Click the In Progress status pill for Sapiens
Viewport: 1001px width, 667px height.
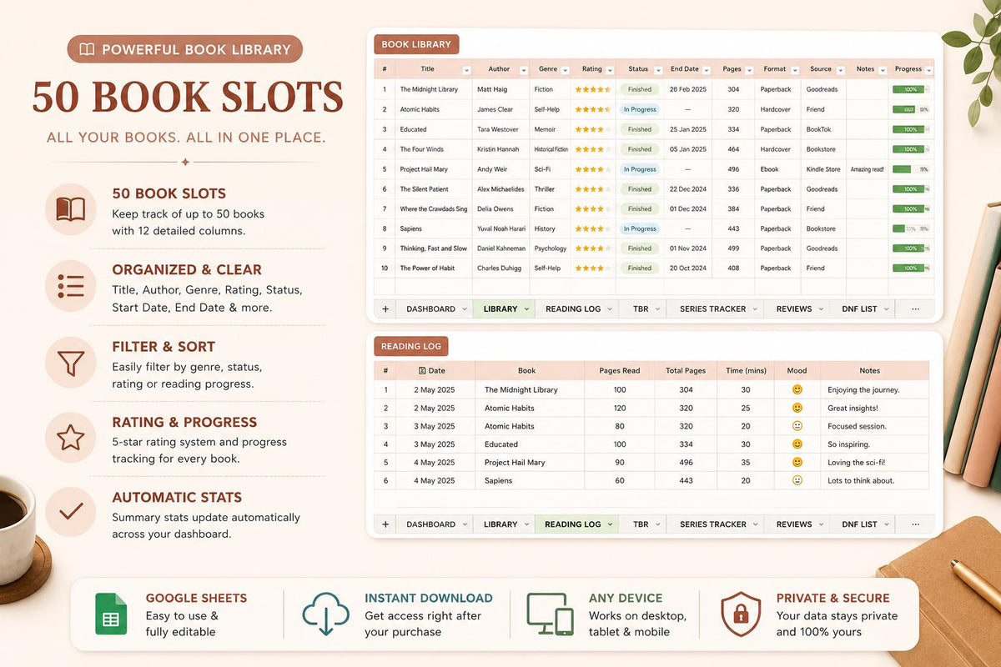[640, 228]
